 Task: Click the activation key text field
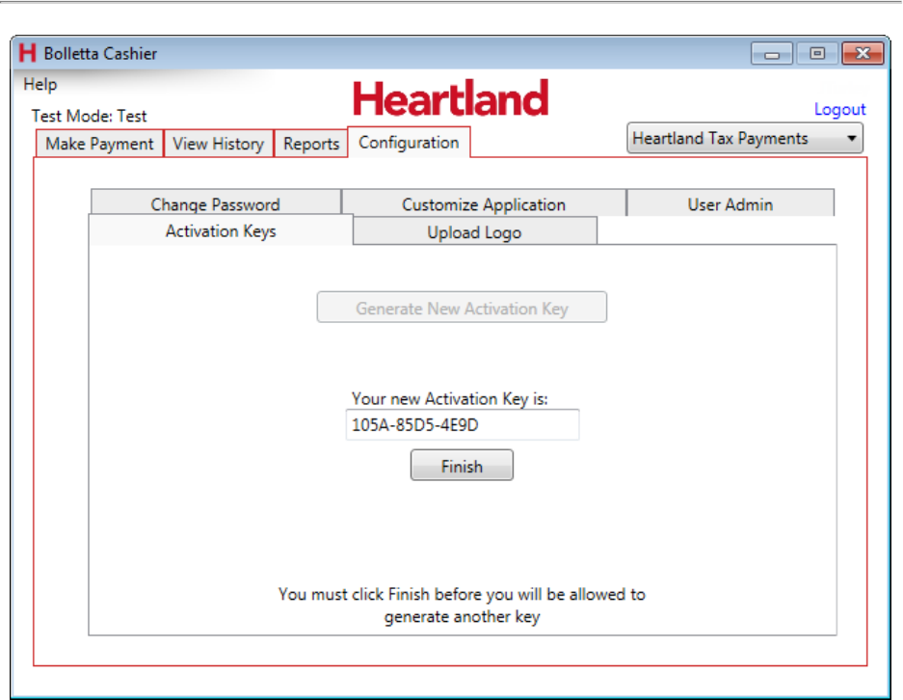463,425
